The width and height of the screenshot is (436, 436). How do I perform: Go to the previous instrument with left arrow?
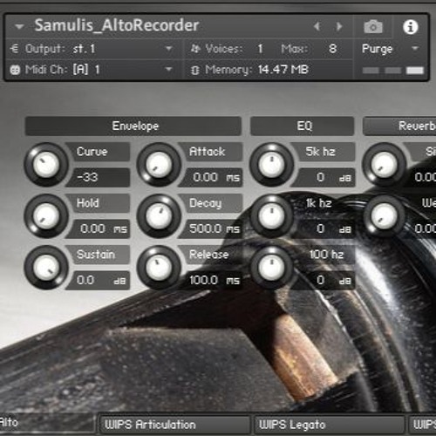[x=317, y=27]
